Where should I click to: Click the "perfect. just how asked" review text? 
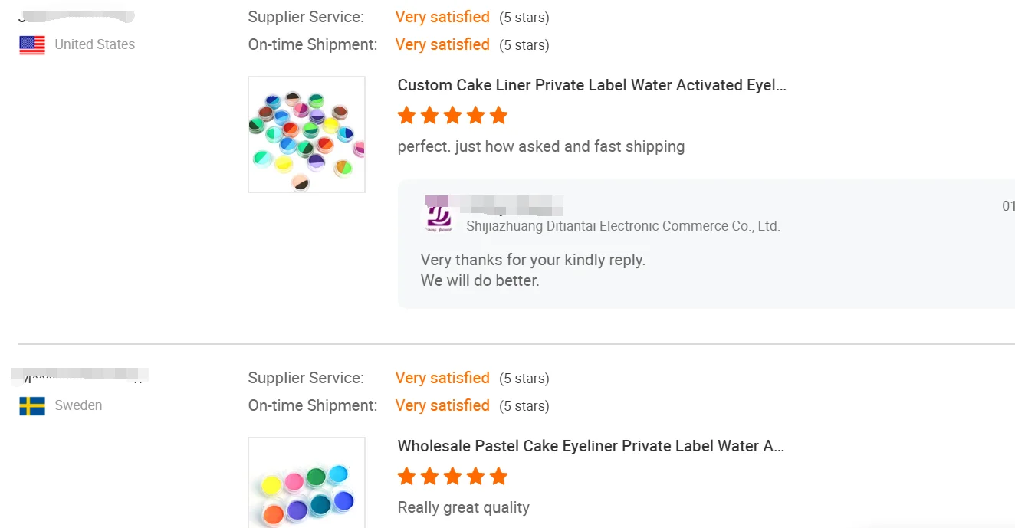[540, 146]
